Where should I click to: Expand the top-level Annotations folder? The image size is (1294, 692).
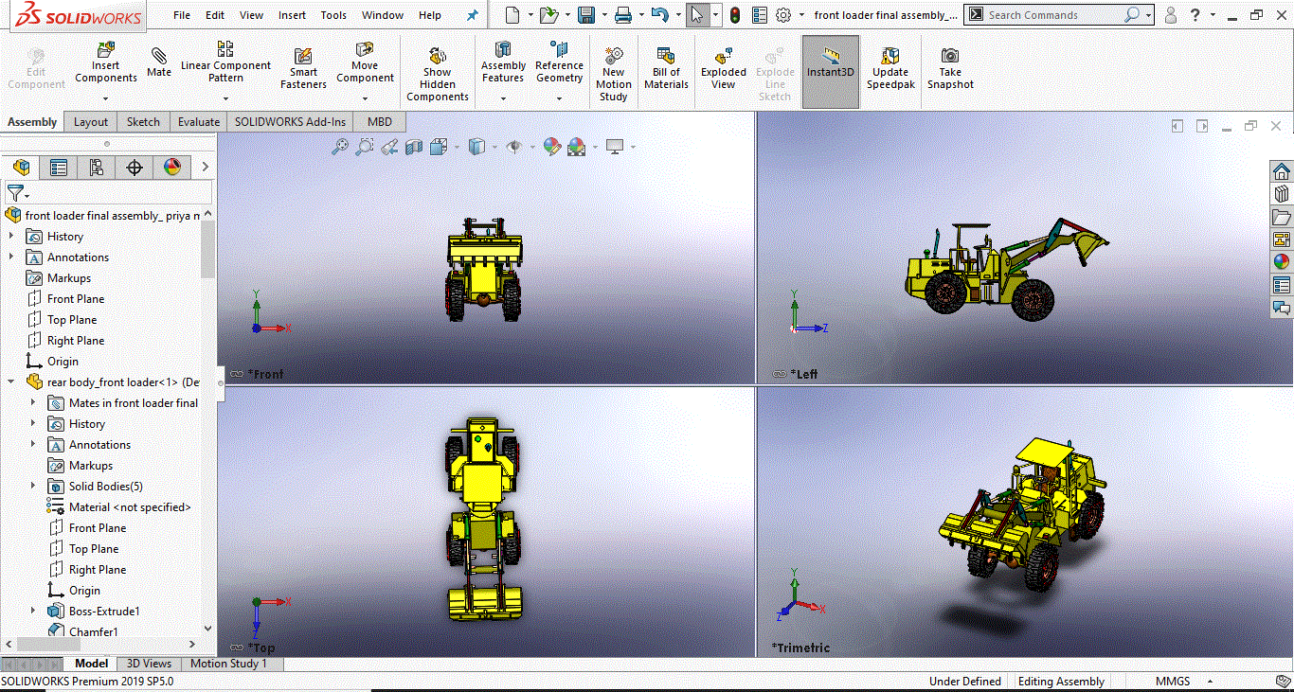point(11,257)
